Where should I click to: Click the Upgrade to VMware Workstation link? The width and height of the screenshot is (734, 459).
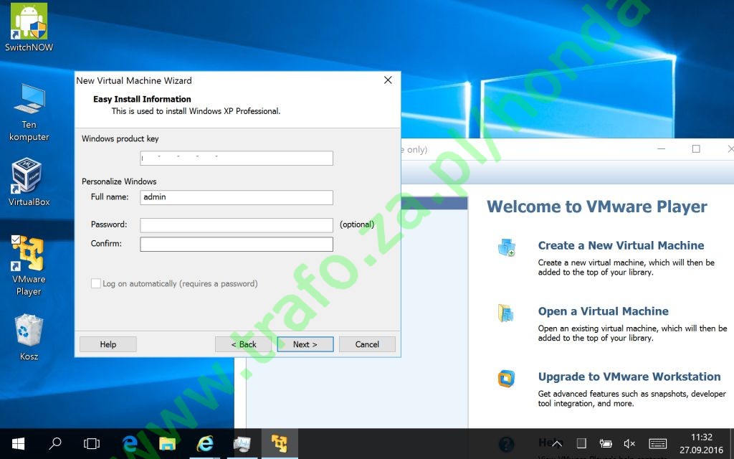629,377
